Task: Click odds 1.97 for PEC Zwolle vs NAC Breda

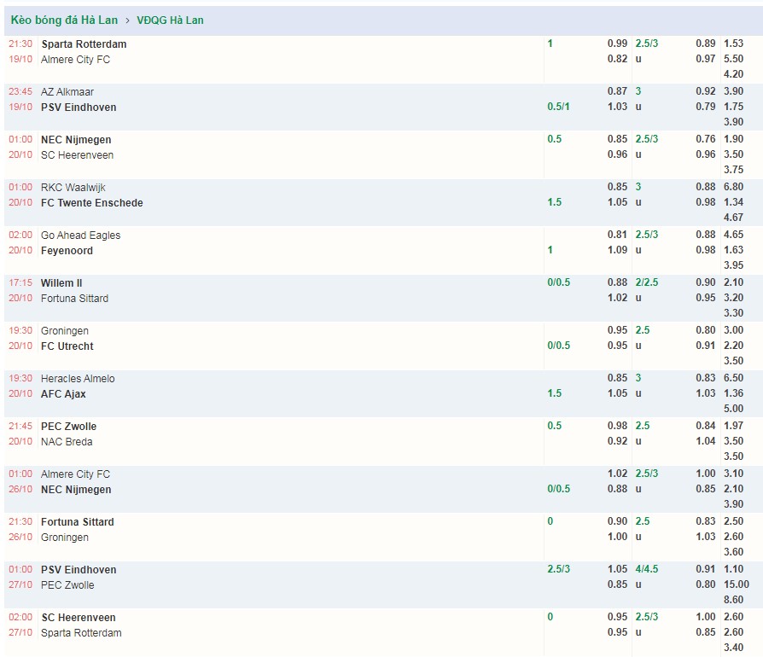Action: 733,425
